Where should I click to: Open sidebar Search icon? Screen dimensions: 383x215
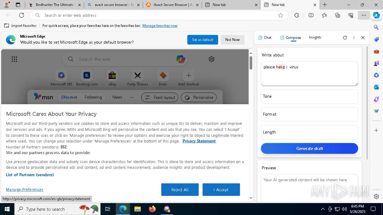point(376,27)
